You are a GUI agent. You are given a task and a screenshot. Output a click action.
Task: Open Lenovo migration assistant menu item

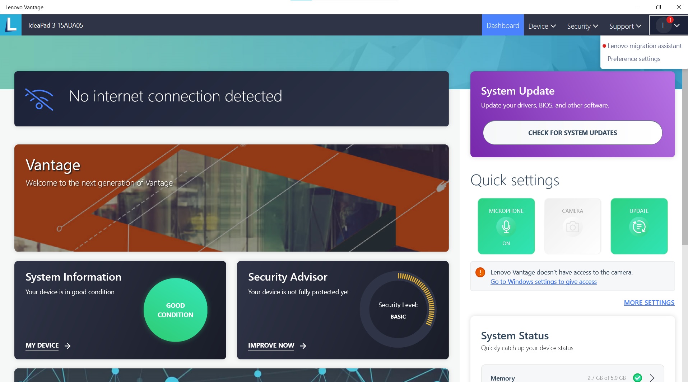click(x=644, y=46)
